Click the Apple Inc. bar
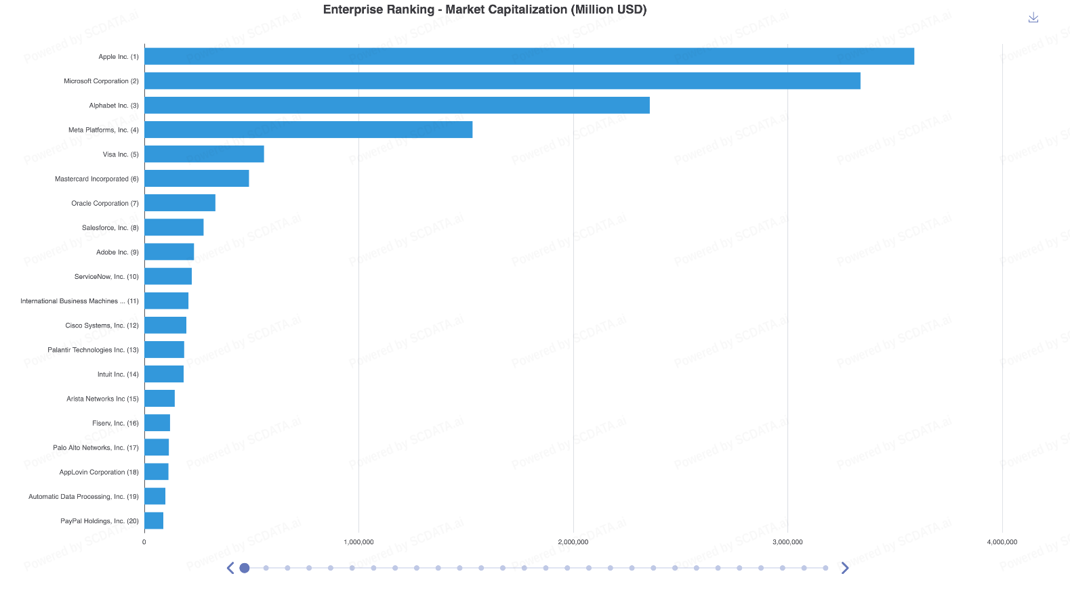Viewport: 1070px width, 599px height. click(529, 56)
